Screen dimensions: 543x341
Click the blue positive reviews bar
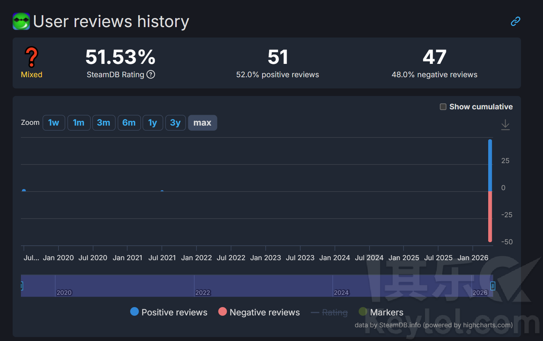click(490, 165)
